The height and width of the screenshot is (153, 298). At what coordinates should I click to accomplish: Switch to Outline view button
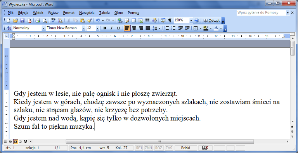point(20,141)
